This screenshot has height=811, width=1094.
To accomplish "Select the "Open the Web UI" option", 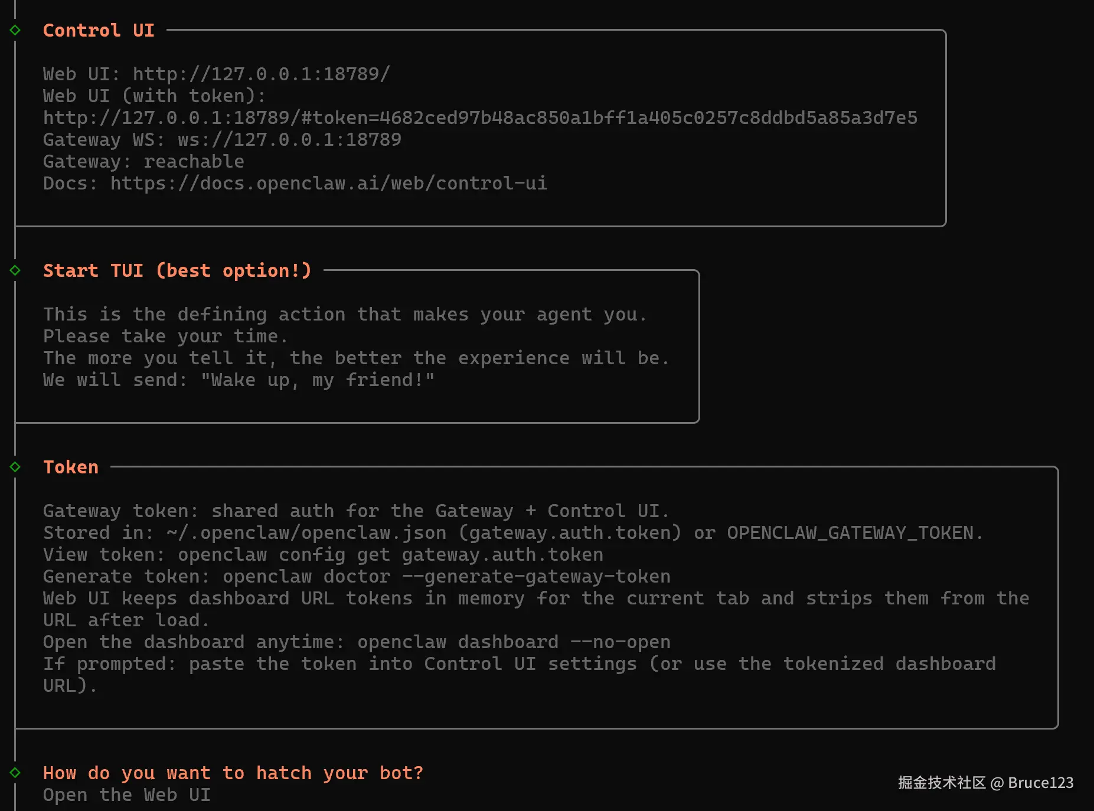I will coord(126,794).
